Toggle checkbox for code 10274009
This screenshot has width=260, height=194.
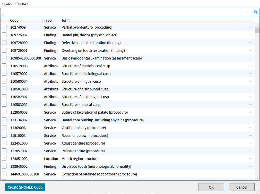[x=4, y=27]
